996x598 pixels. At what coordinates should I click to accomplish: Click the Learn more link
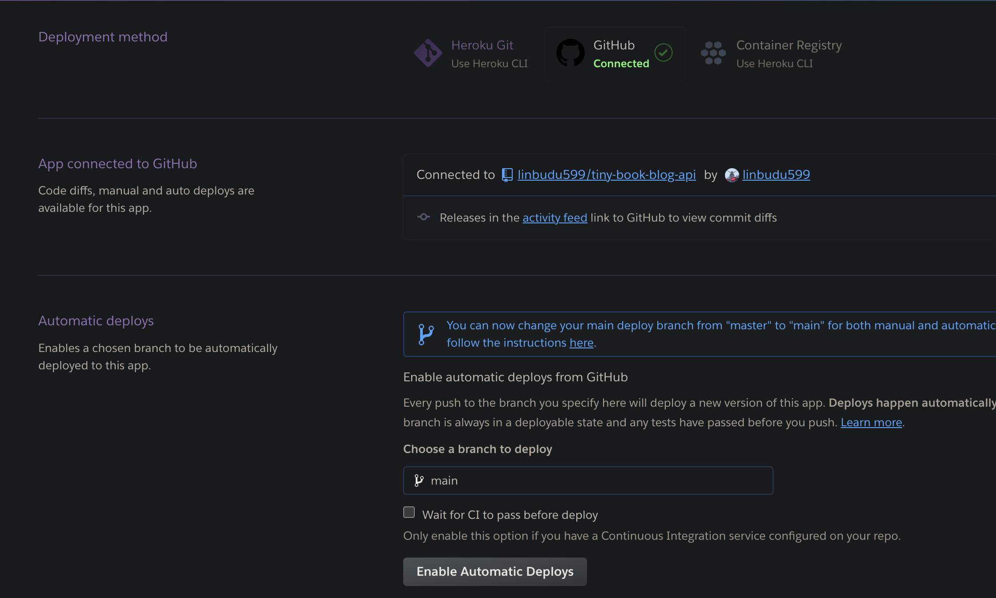point(871,422)
